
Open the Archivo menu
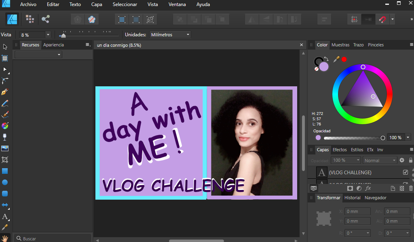click(x=28, y=4)
